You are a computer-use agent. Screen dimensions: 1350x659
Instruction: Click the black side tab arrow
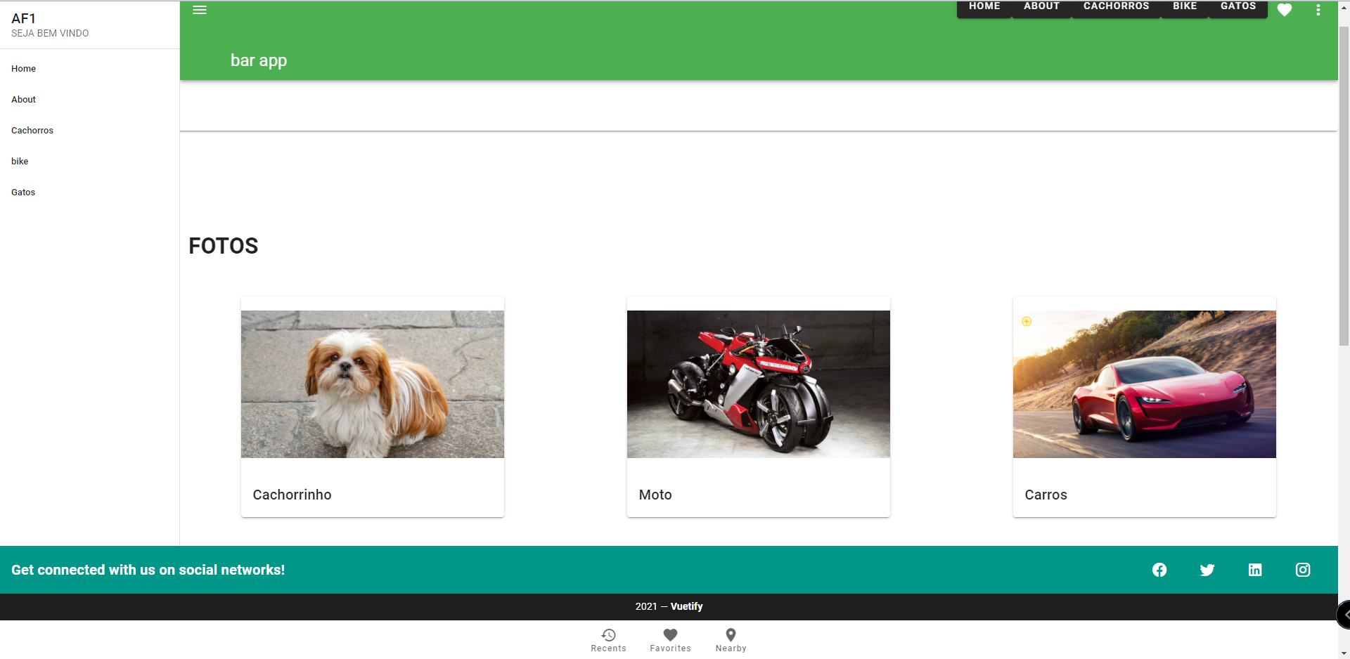pyautogui.click(x=1344, y=615)
